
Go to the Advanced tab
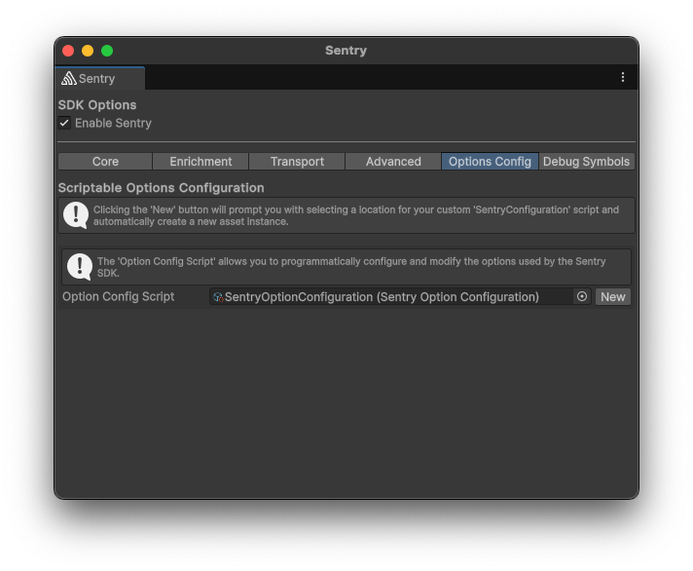(393, 162)
